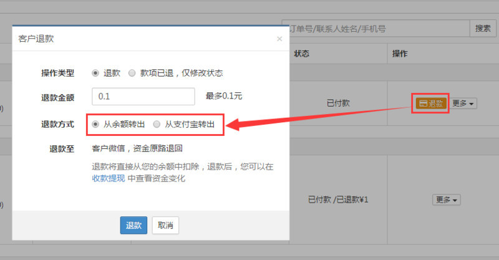The width and height of the screenshot is (499, 260).
Task: Confirm with the blue 退款 button
Action: tap(133, 225)
